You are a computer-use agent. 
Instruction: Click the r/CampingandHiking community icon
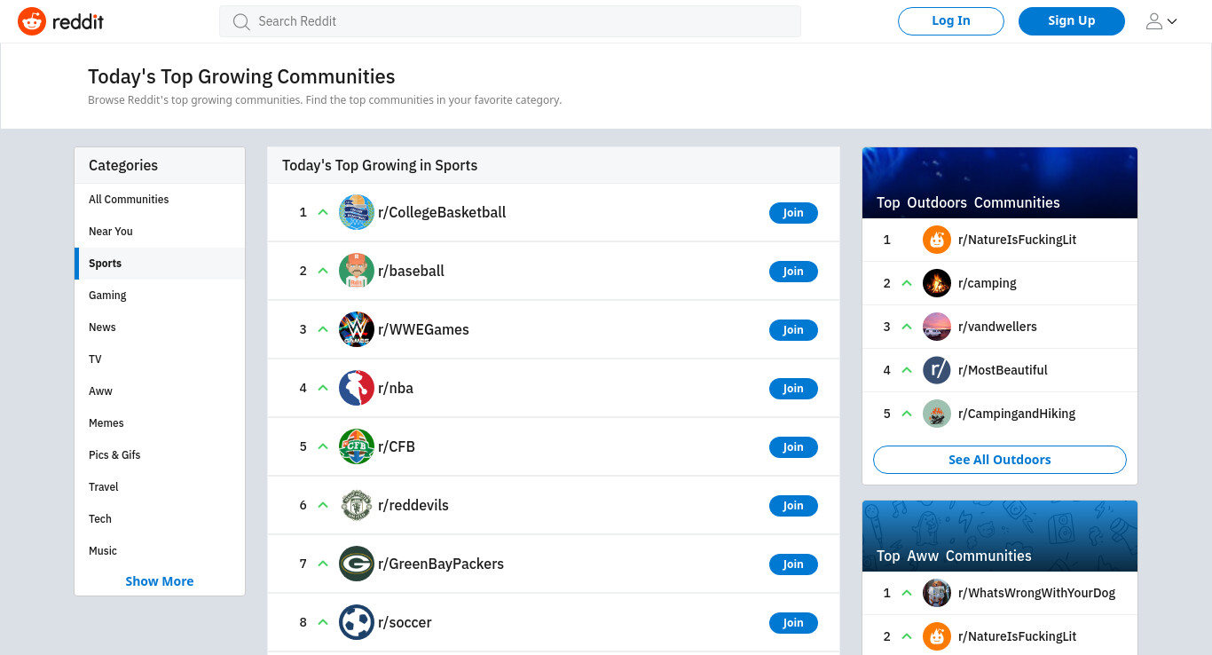pos(937,414)
